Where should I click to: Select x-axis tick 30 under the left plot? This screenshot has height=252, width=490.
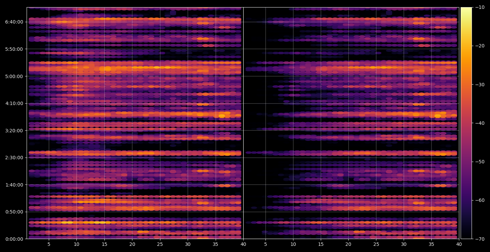[x=188, y=244]
